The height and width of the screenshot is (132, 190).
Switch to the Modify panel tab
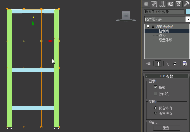click(x=154, y=4)
